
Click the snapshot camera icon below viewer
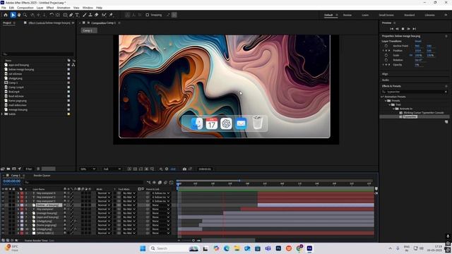(x=184, y=169)
